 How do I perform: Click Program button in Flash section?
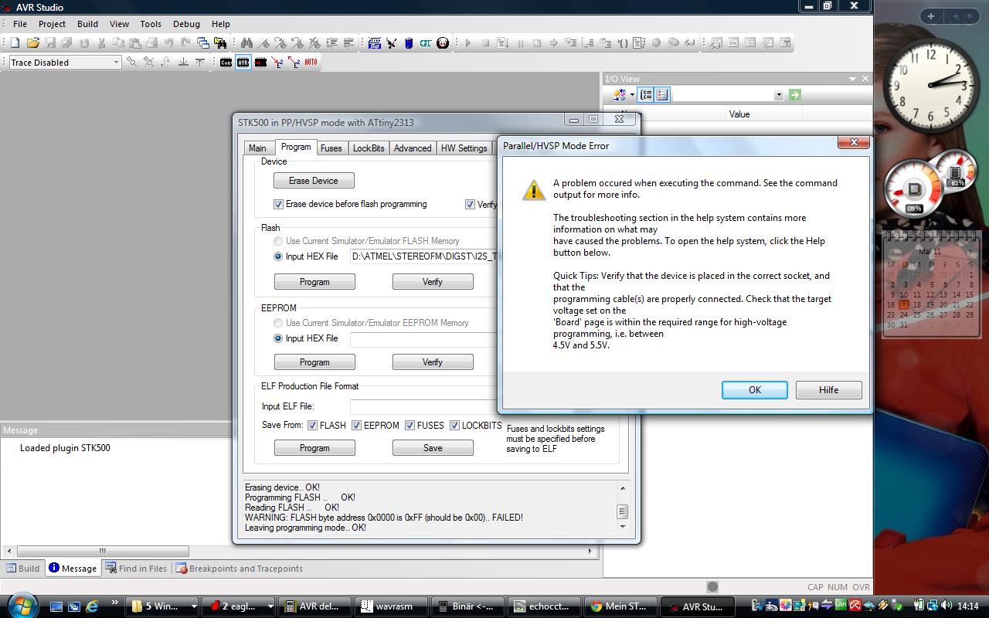pos(314,282)
